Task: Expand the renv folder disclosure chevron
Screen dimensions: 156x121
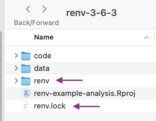Action: 16,81
